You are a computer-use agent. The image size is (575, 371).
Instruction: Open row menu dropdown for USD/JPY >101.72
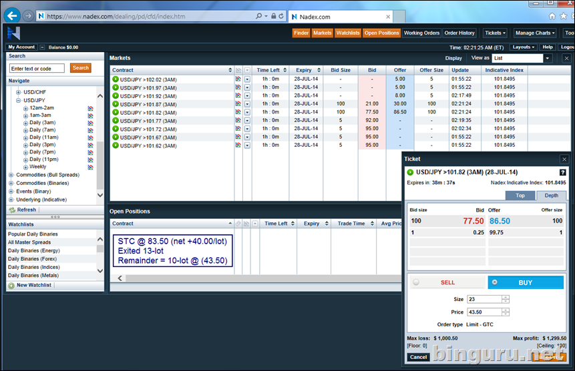tap(247, 129)
